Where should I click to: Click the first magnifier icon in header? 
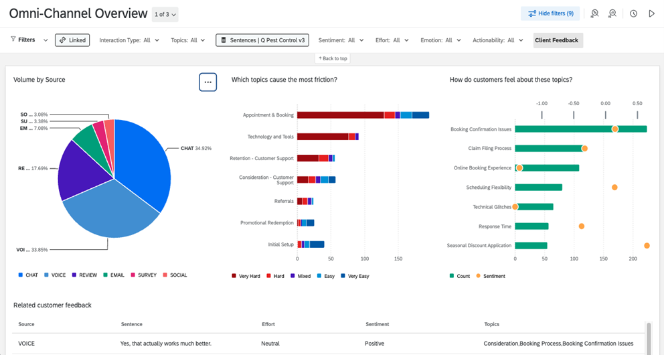[x=594, y=13]
